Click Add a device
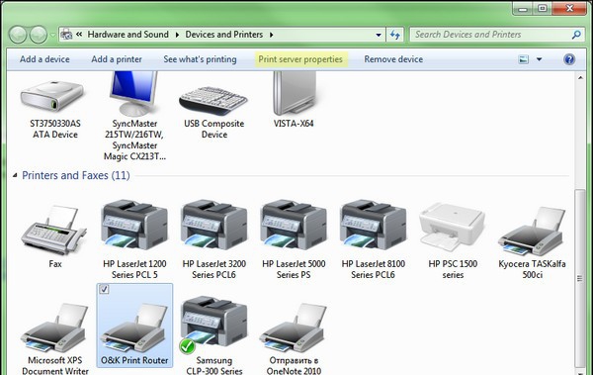 coord(44,59)
